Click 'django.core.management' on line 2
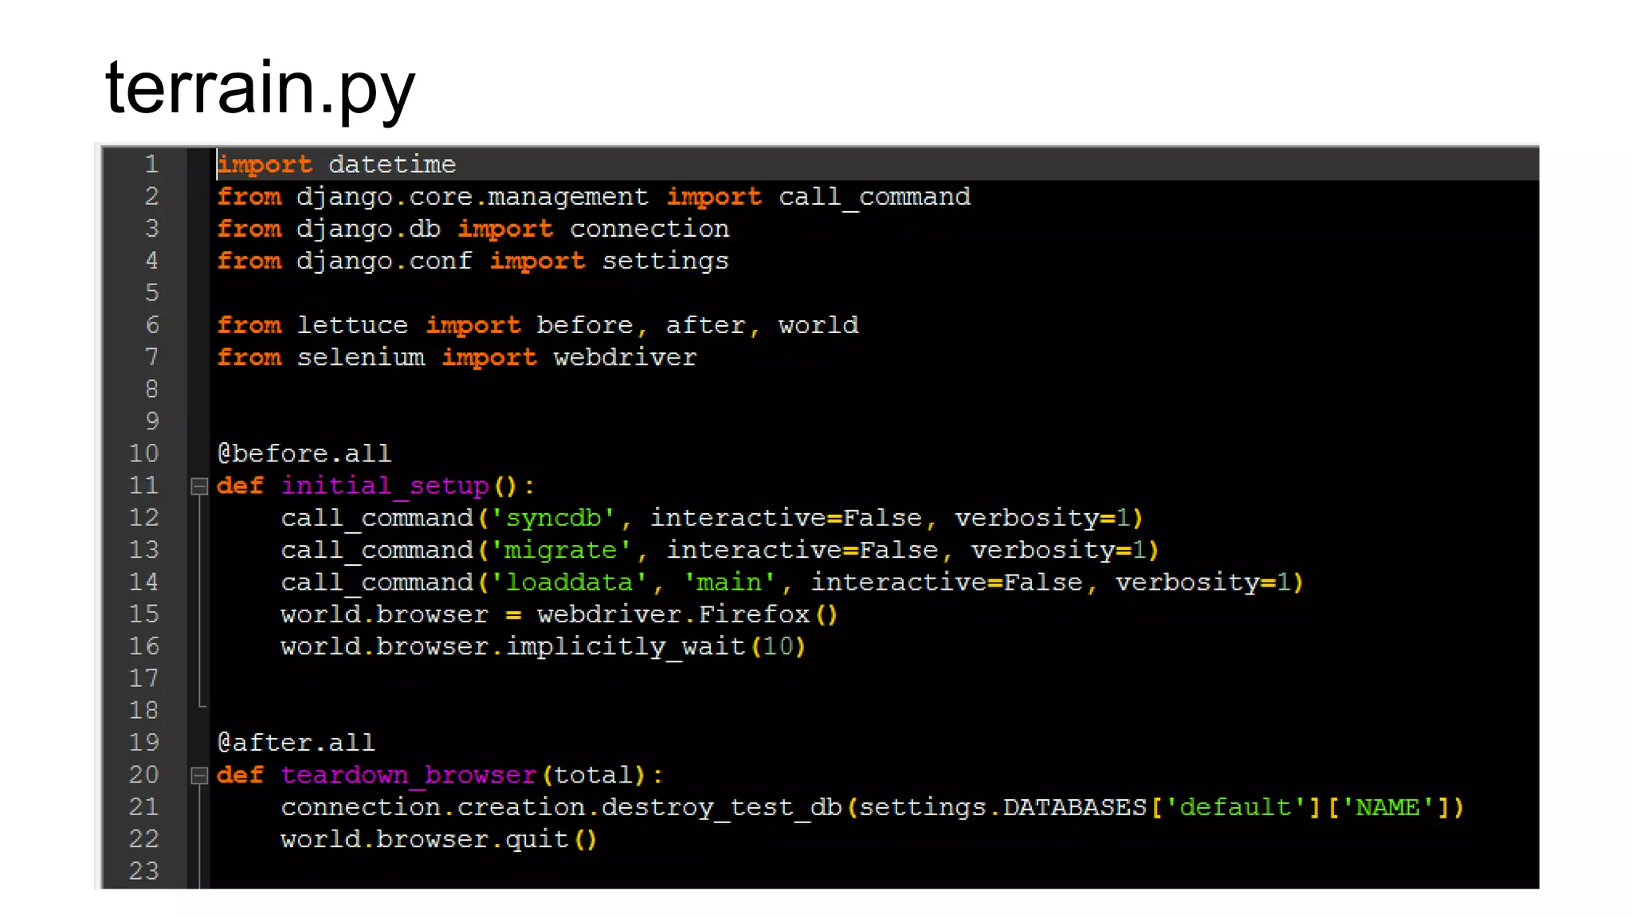The width and height of the screenshot is (1632, 918). click(473, 197)
